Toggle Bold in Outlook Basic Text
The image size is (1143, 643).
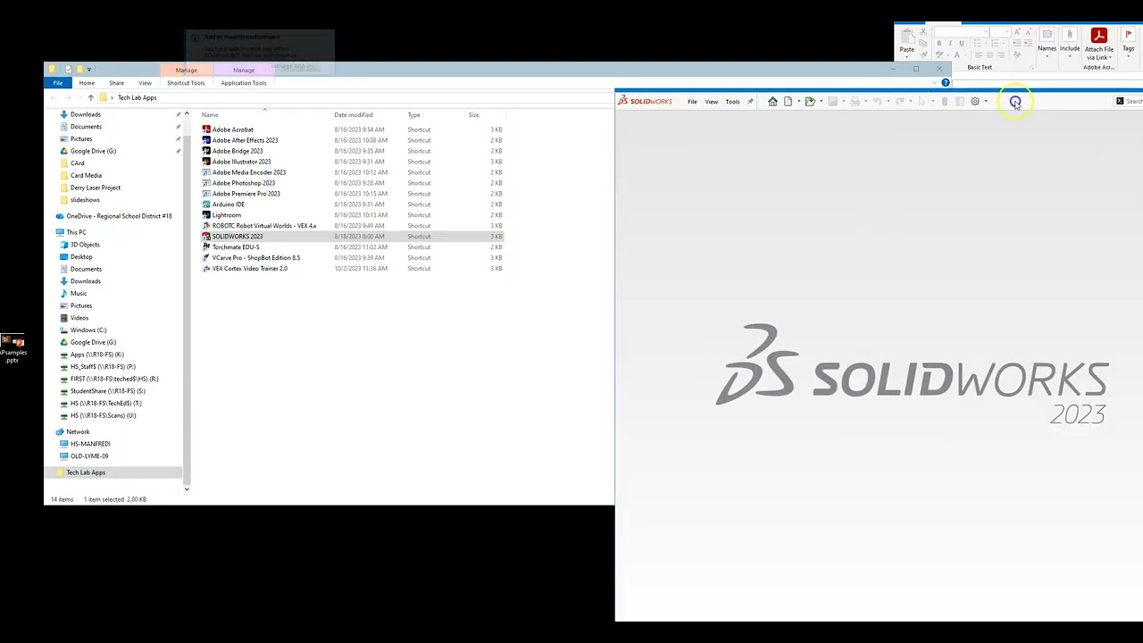pos(939,44)
